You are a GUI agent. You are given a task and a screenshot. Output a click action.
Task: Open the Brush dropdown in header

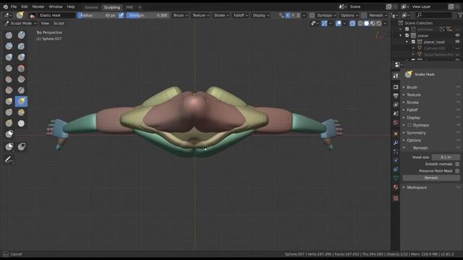tap(180, 15)
